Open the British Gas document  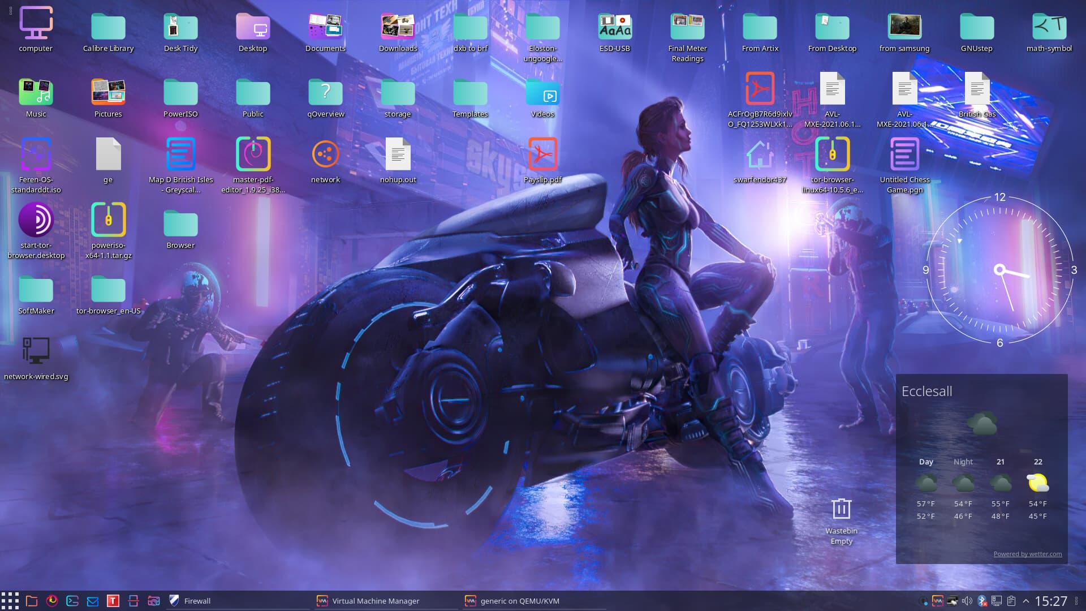(x=977, y=95)
